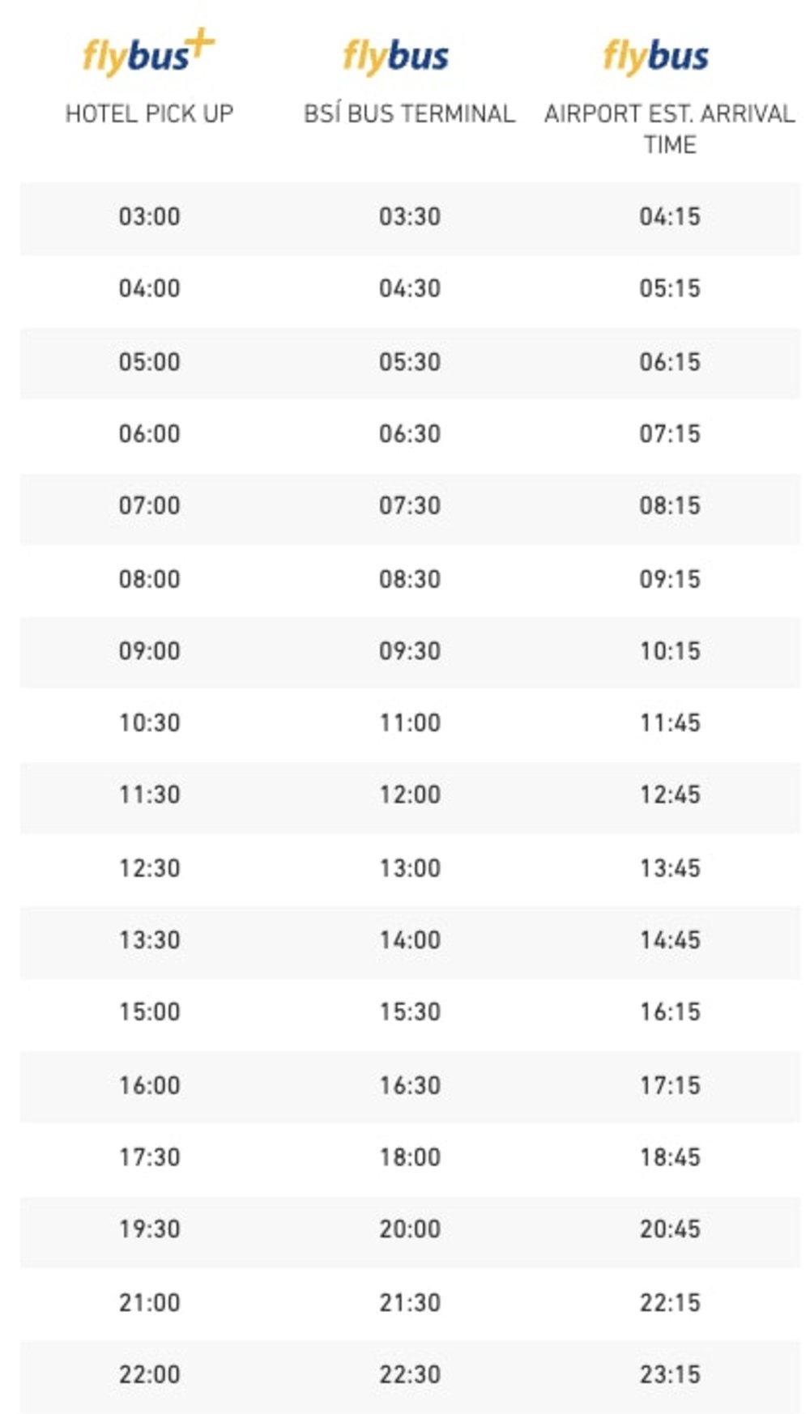Click the 20:45 airport arrival time
Screen dimensions: 810x1414
pos(669,1229)
